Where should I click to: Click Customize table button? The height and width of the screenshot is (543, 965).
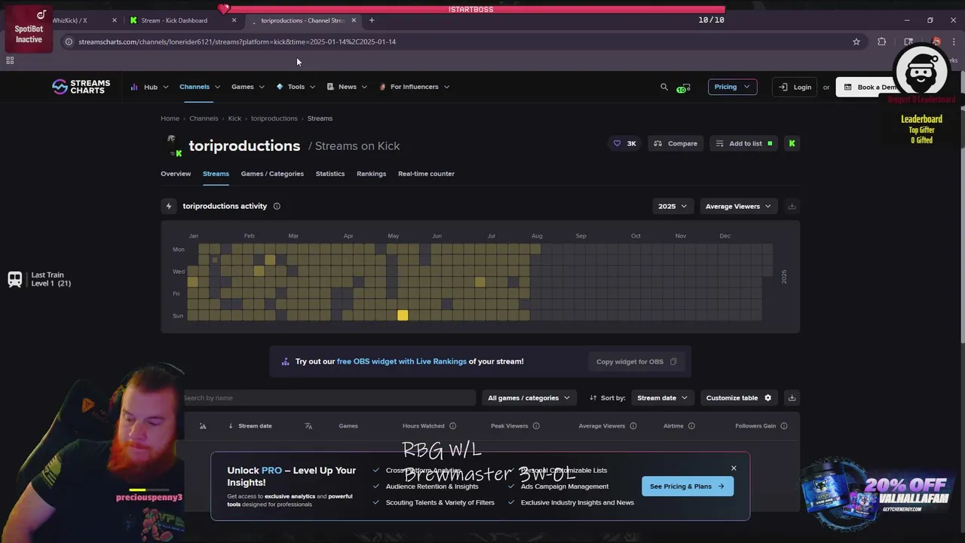pyautogui.click(x=739, y=397)
